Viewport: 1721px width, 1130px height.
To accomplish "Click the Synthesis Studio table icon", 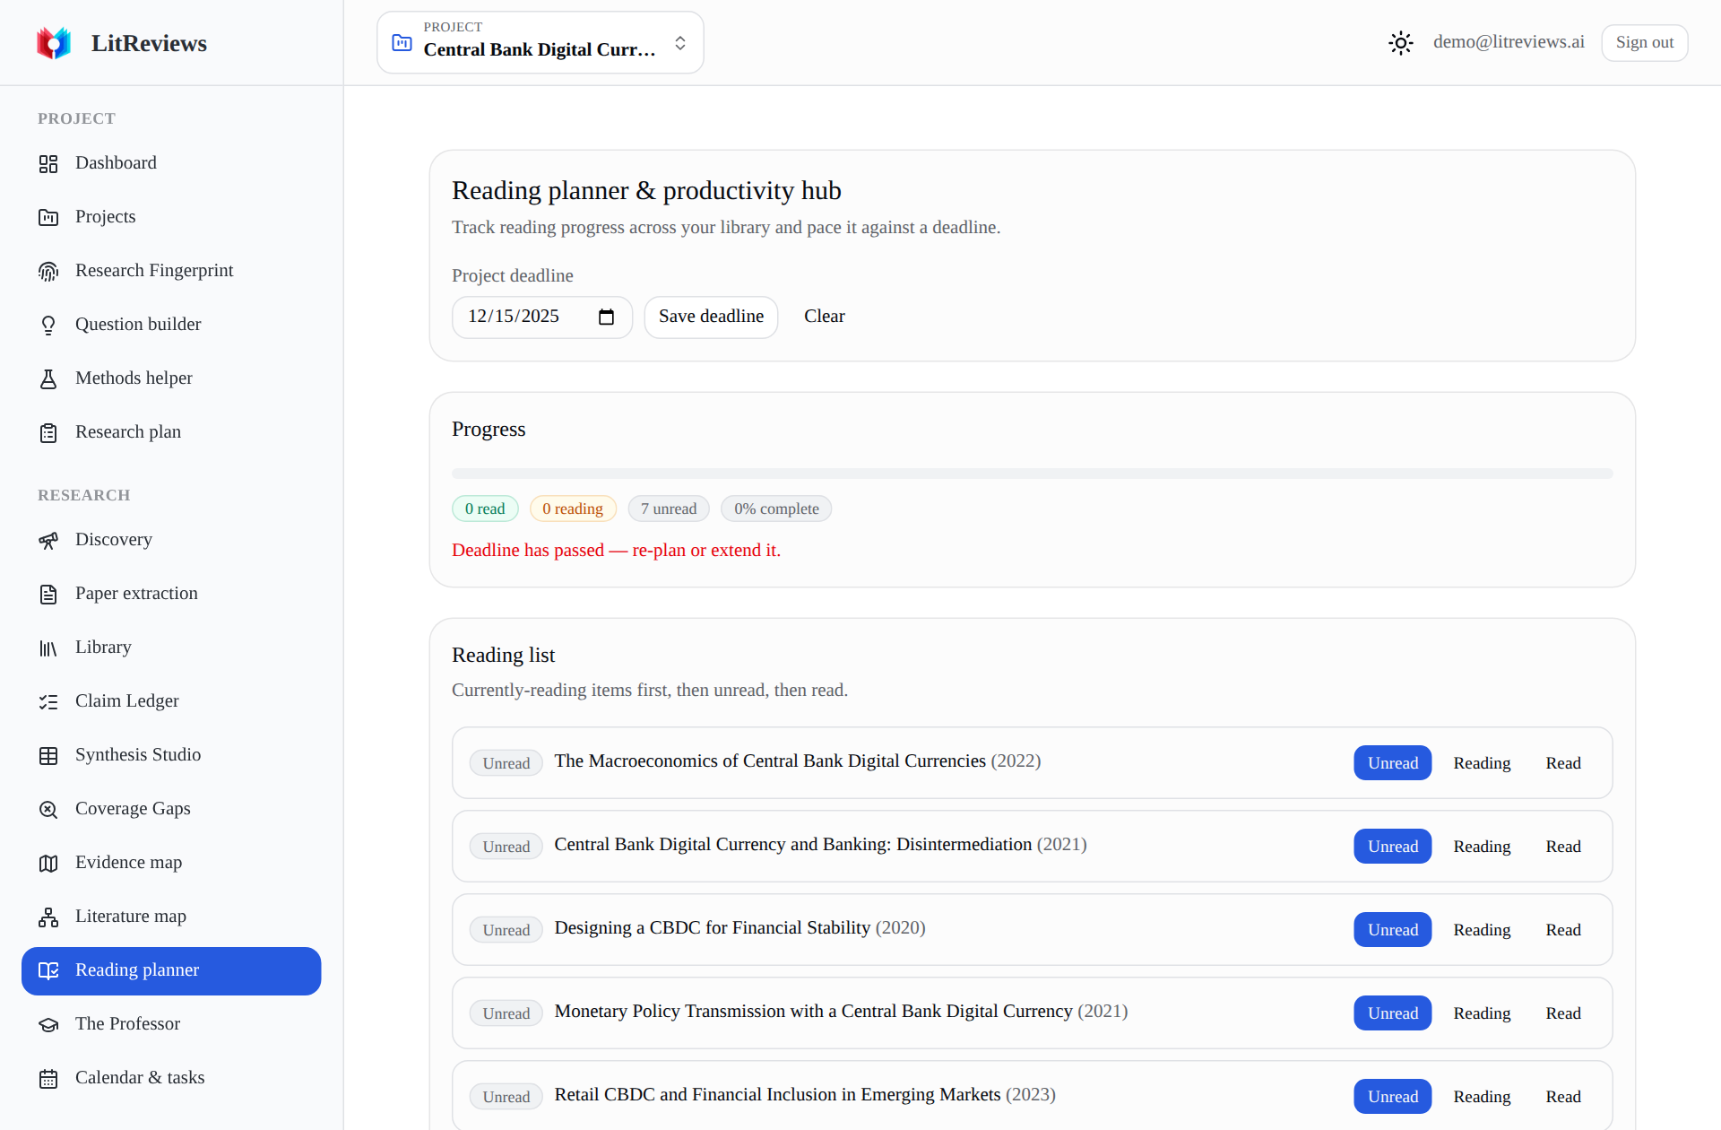I will coord(48,755).
